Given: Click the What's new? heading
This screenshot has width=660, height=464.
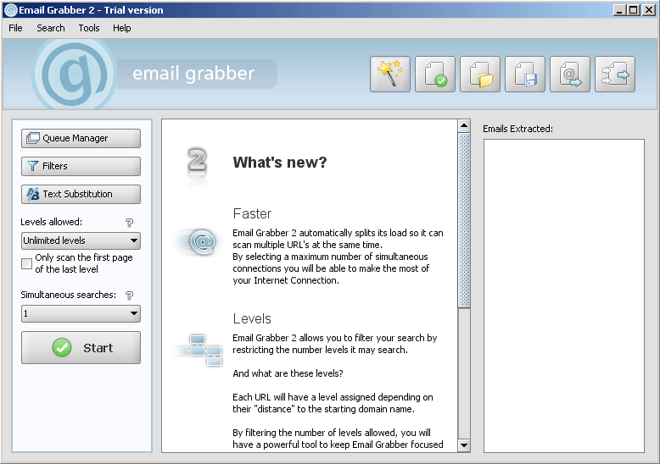Looking at the screenshot, I should [280, 163].
